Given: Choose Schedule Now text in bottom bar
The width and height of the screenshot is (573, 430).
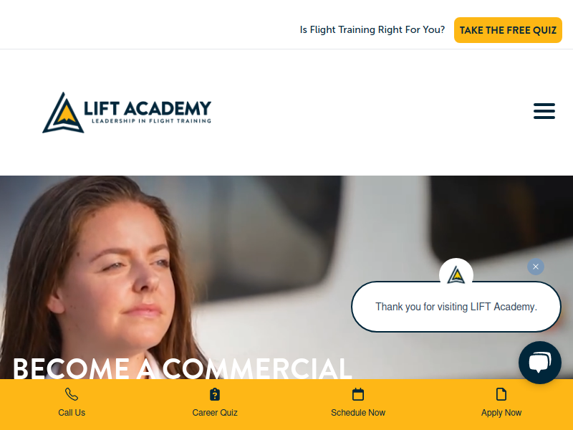Looking at the screenshot, I should coord(358,413).
